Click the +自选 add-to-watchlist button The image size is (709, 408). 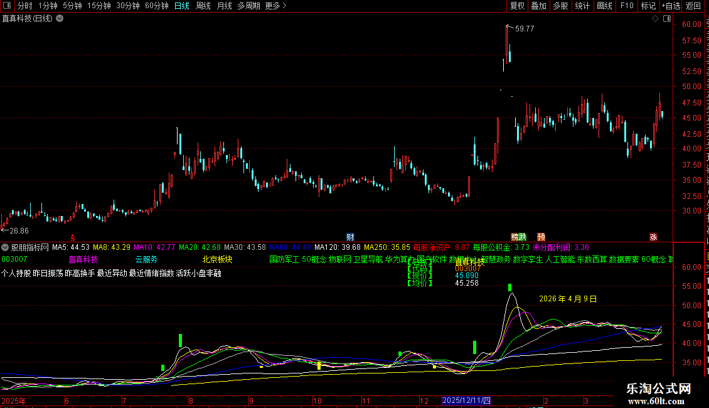(x=670, y=6)
